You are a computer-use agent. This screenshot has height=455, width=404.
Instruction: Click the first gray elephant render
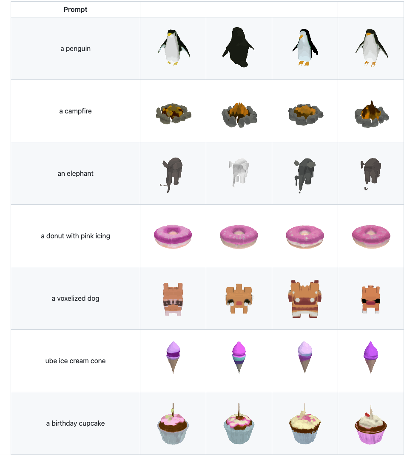pos(172,175)
